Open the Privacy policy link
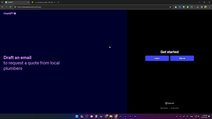The width and height of the screenshot is (212, 119). point(175,108)
